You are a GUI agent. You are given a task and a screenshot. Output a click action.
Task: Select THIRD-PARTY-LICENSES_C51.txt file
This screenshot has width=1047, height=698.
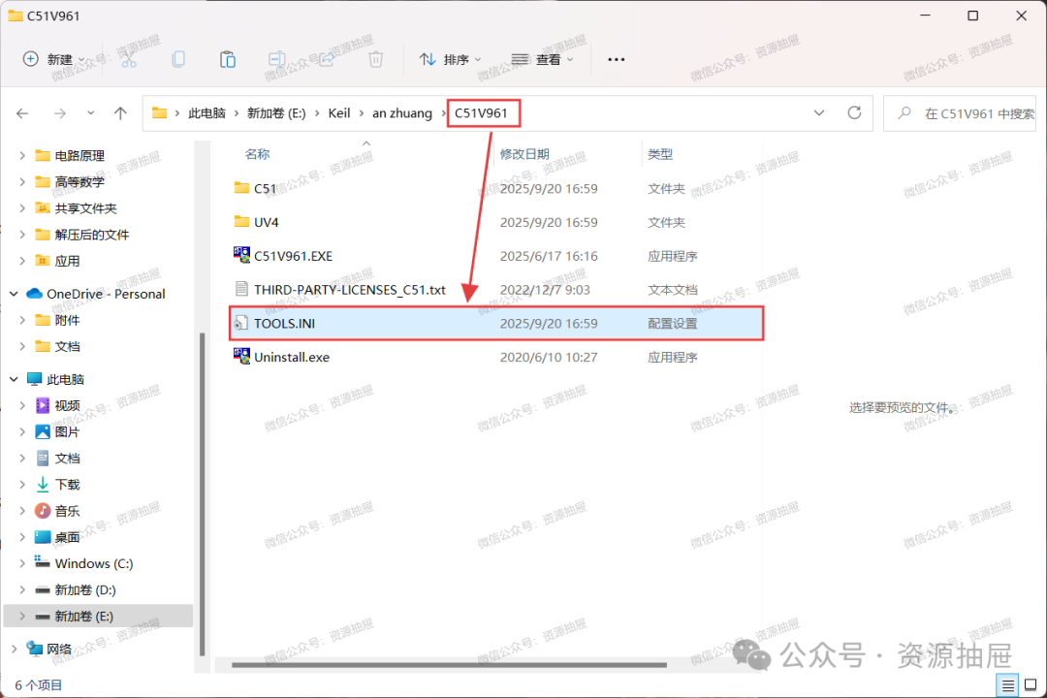pos(496,290)
